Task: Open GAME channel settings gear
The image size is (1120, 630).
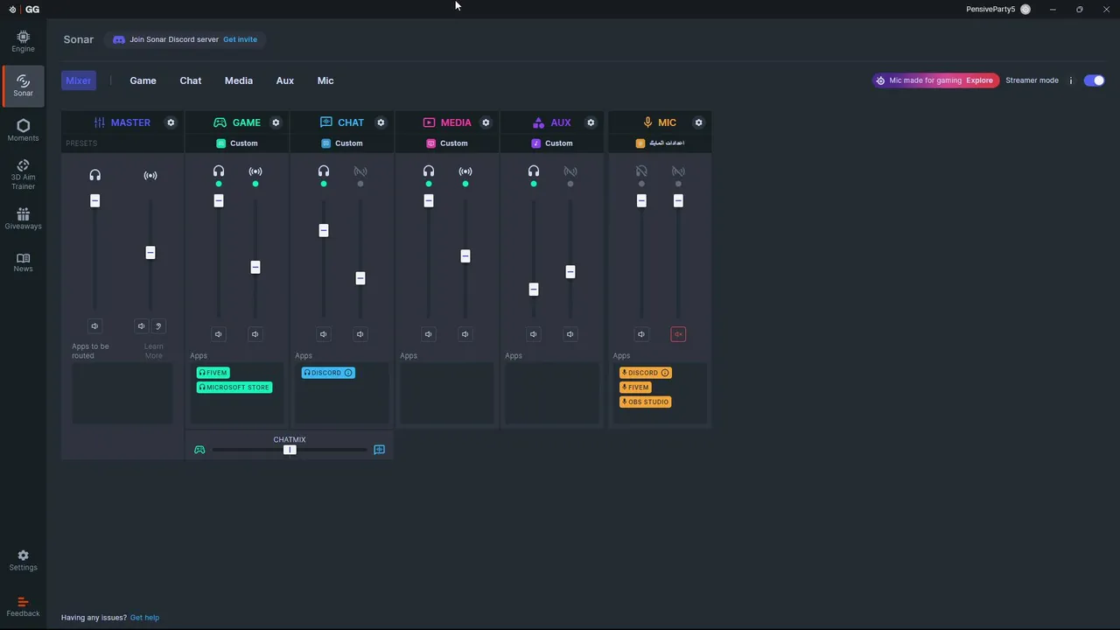Action: [276, 122]
